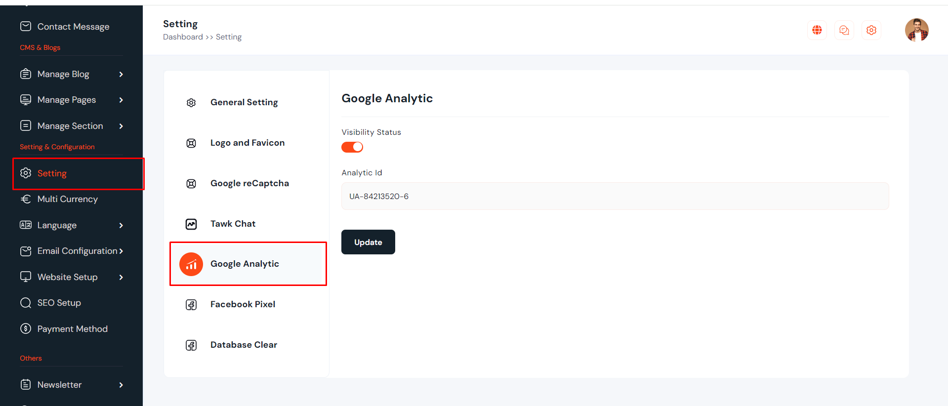
Task: Expand the Manage Blog submenu
Action: click(121, 74)
